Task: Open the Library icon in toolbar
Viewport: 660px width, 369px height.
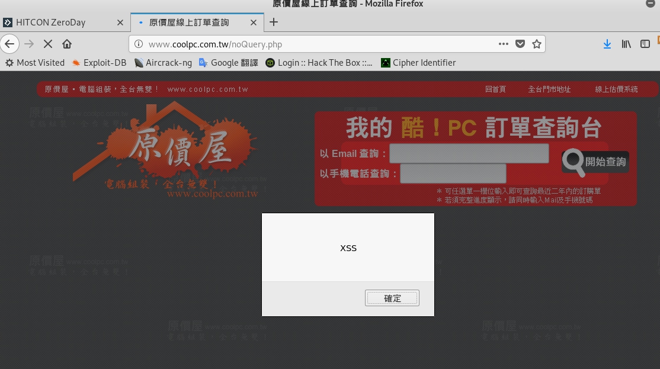Action: 626,44
